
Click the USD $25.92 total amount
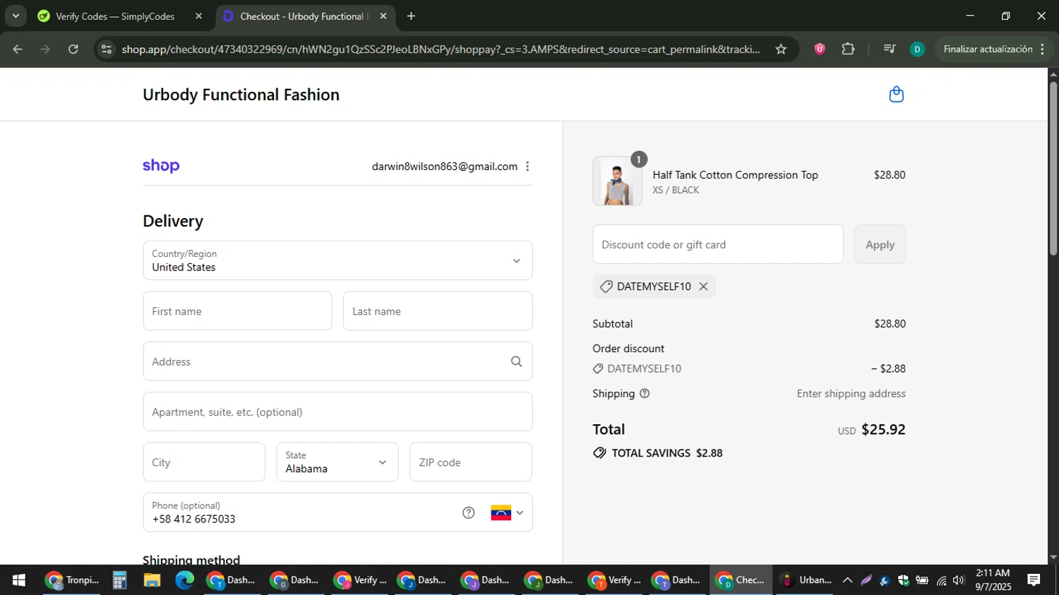[x=871, y=430]
